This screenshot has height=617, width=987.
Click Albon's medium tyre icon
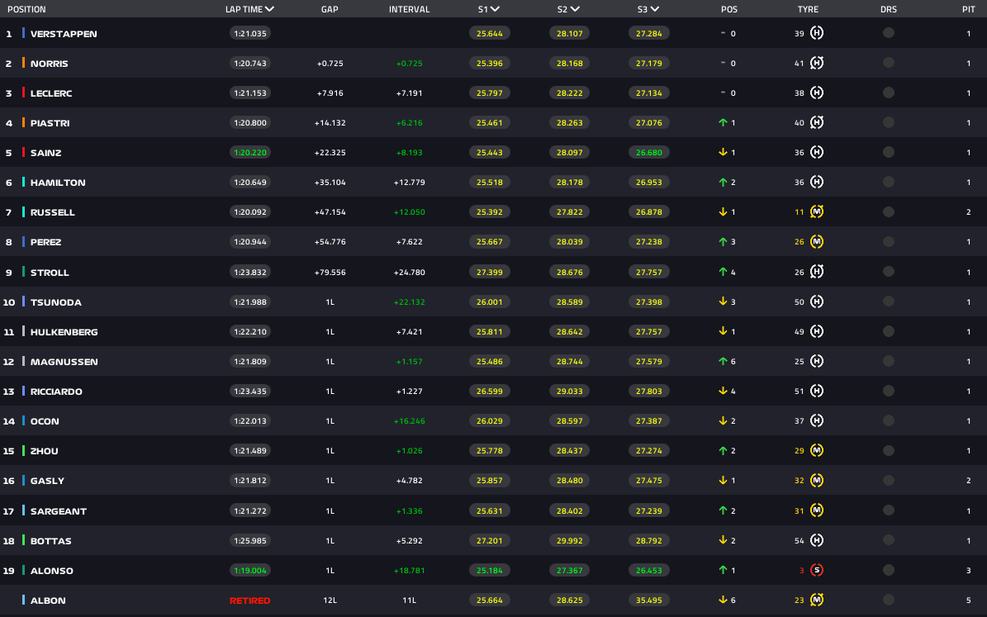[x=817, y=600]
